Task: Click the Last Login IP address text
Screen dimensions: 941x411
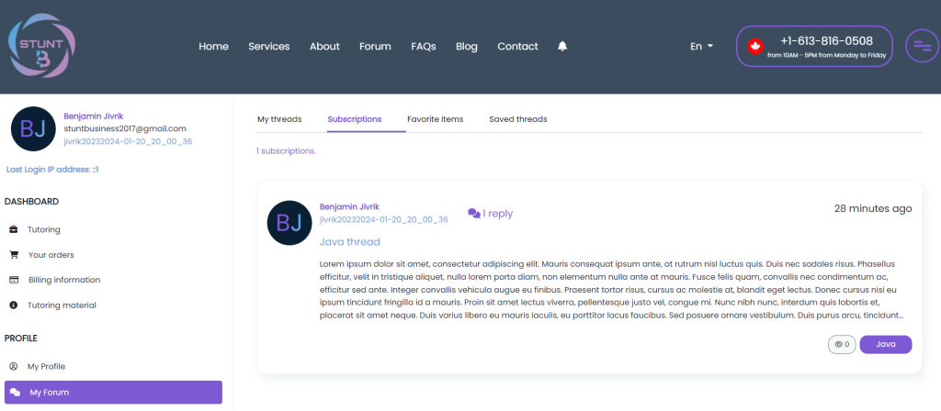Action: pos(52,170)
